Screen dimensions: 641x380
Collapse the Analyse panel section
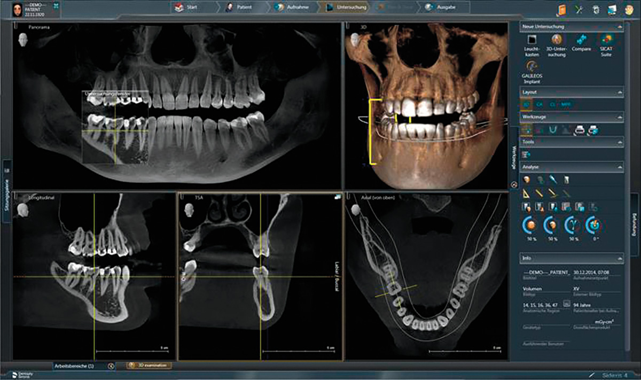pyautogui.click(x=620, y=167)
